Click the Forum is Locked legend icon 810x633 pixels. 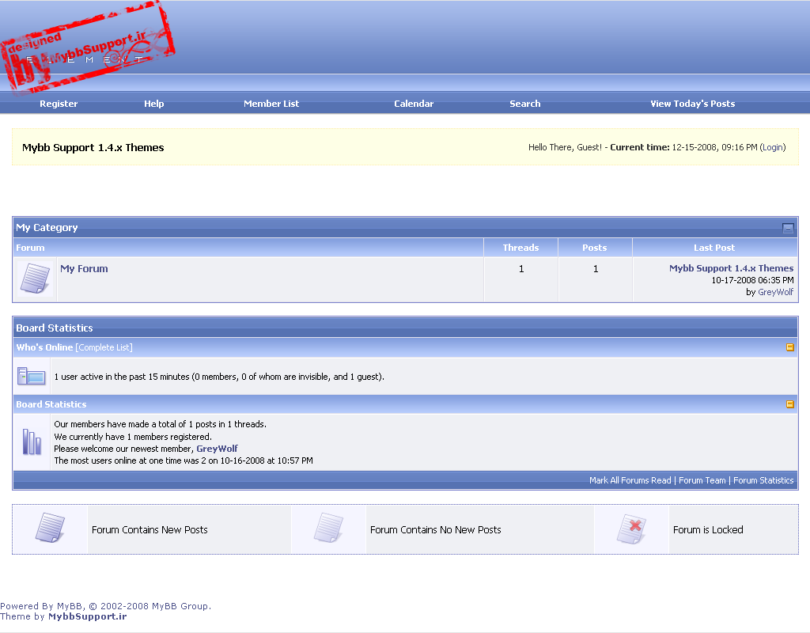tap(631, 529)
